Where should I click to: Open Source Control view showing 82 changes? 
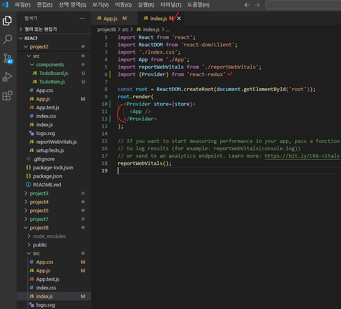(7, 58)
